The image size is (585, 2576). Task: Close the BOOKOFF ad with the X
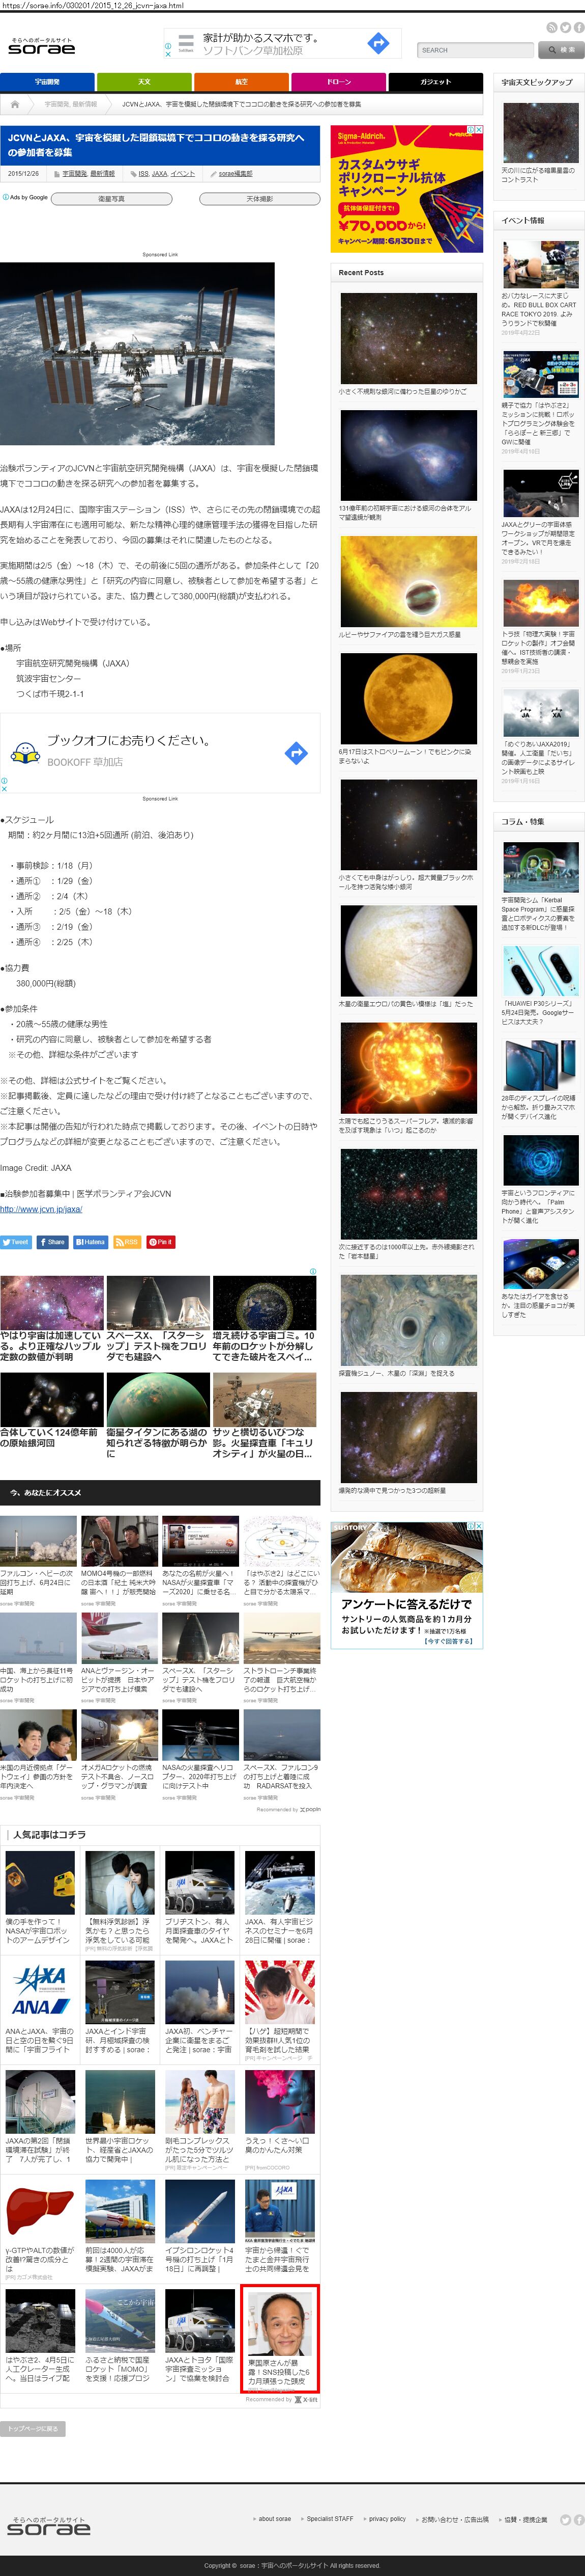(4, 789)
